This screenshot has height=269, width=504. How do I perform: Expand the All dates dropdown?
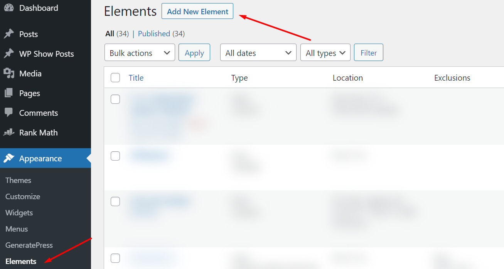pyautogui.click(x=258, y=52)
